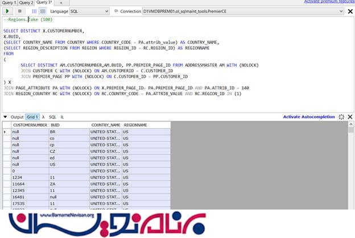The width and height of the screenshot is (355, 238).
Task: Close the results panel
Action: (x=350, y=117)
